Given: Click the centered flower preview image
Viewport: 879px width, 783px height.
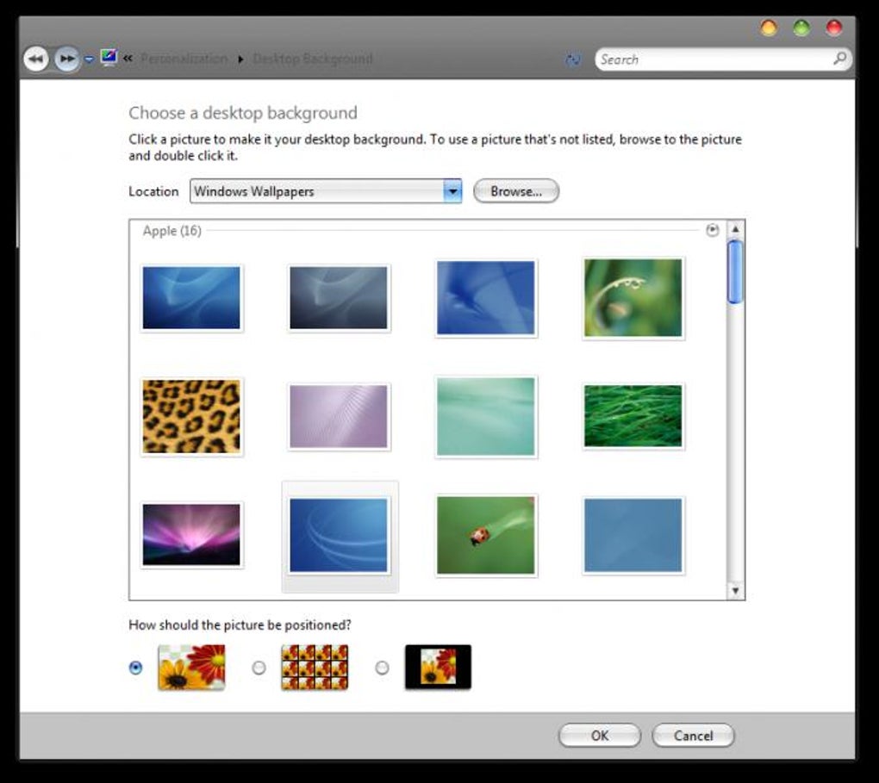Looking at the screenshot, I should pyautogui.click(x=438, y=667).
